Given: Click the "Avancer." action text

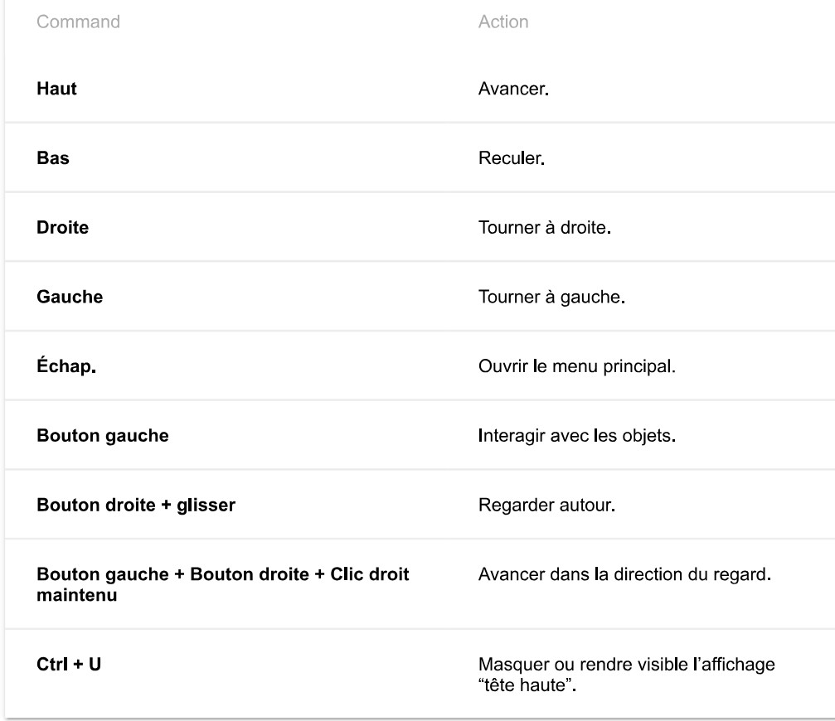Looking at the screenshot, I should pyautogui.click(x=515, y=88).
